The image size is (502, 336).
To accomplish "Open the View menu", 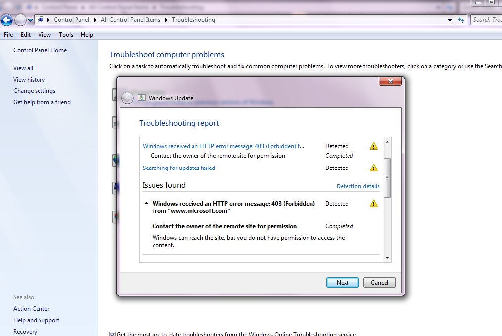I will tap(44, 34).
